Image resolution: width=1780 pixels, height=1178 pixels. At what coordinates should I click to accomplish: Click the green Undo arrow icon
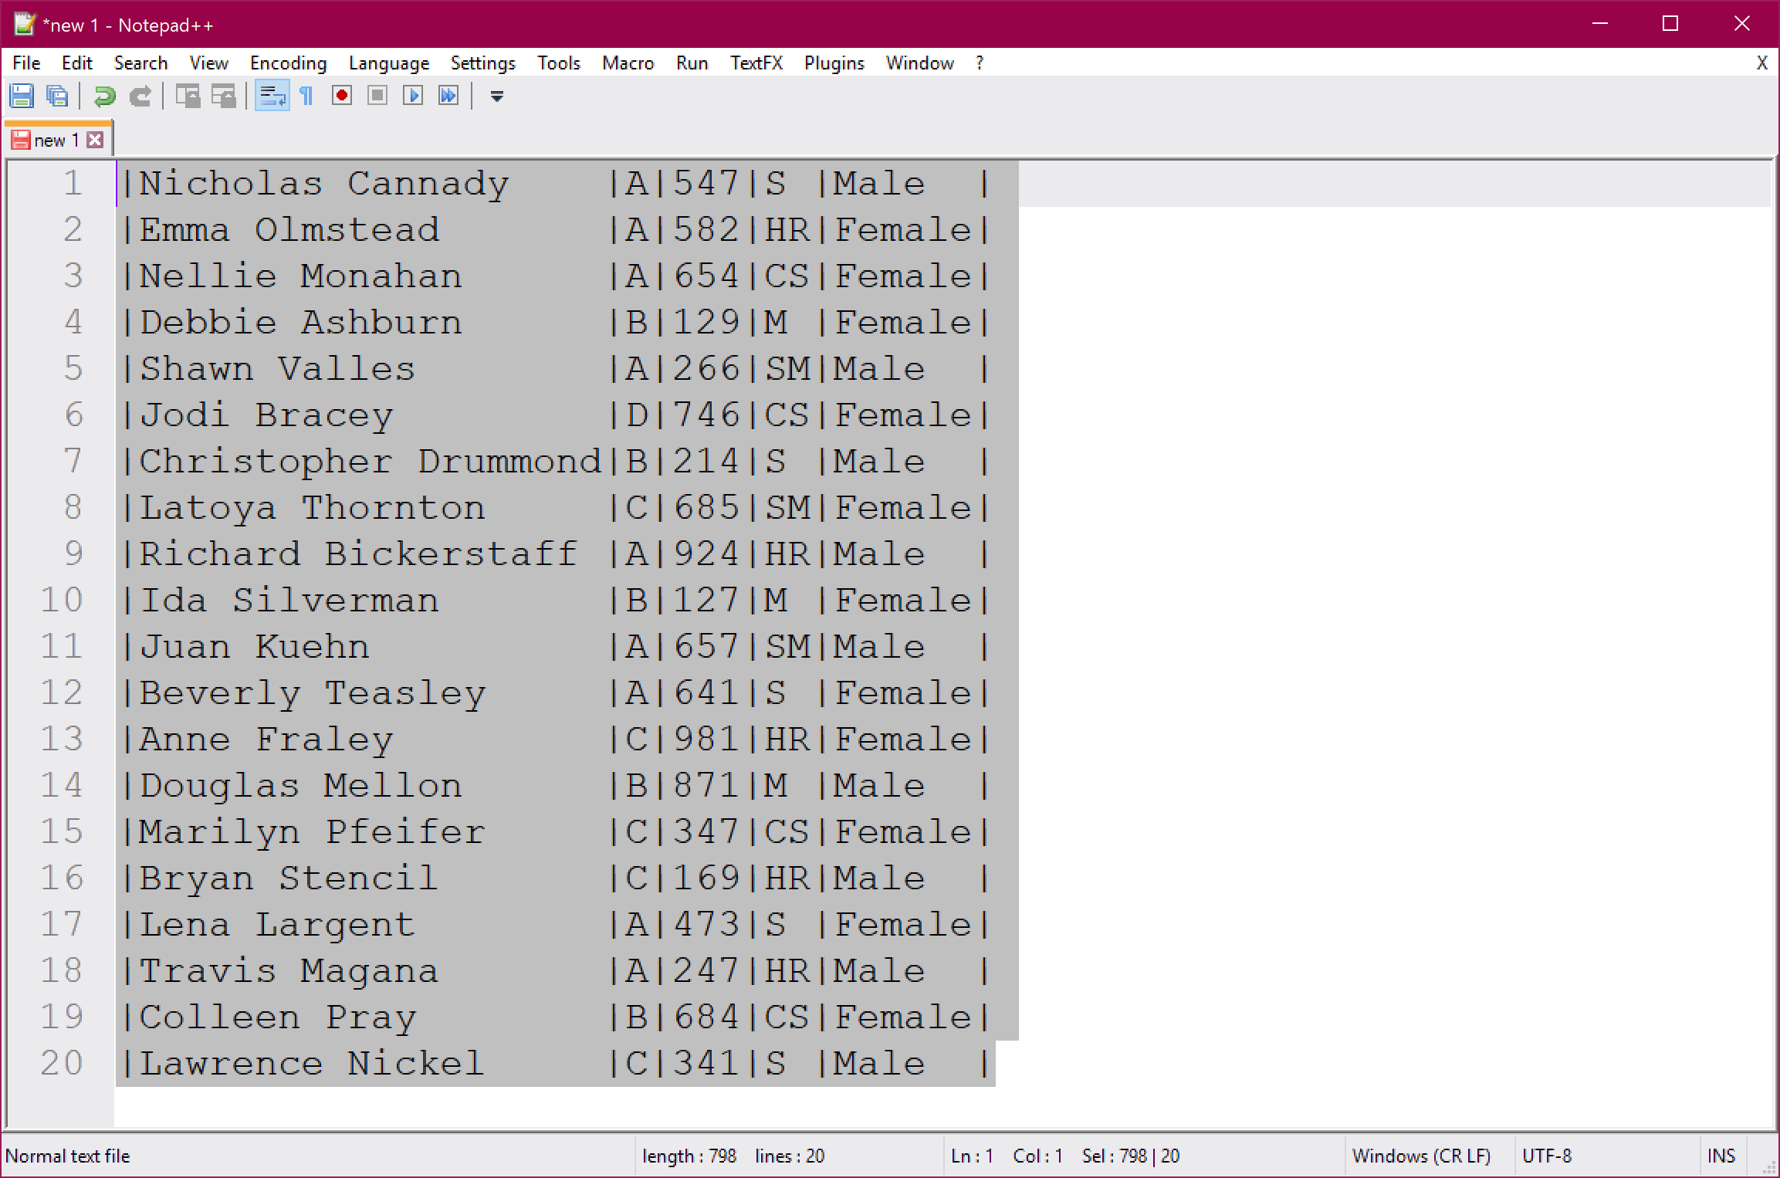point(104,96)
